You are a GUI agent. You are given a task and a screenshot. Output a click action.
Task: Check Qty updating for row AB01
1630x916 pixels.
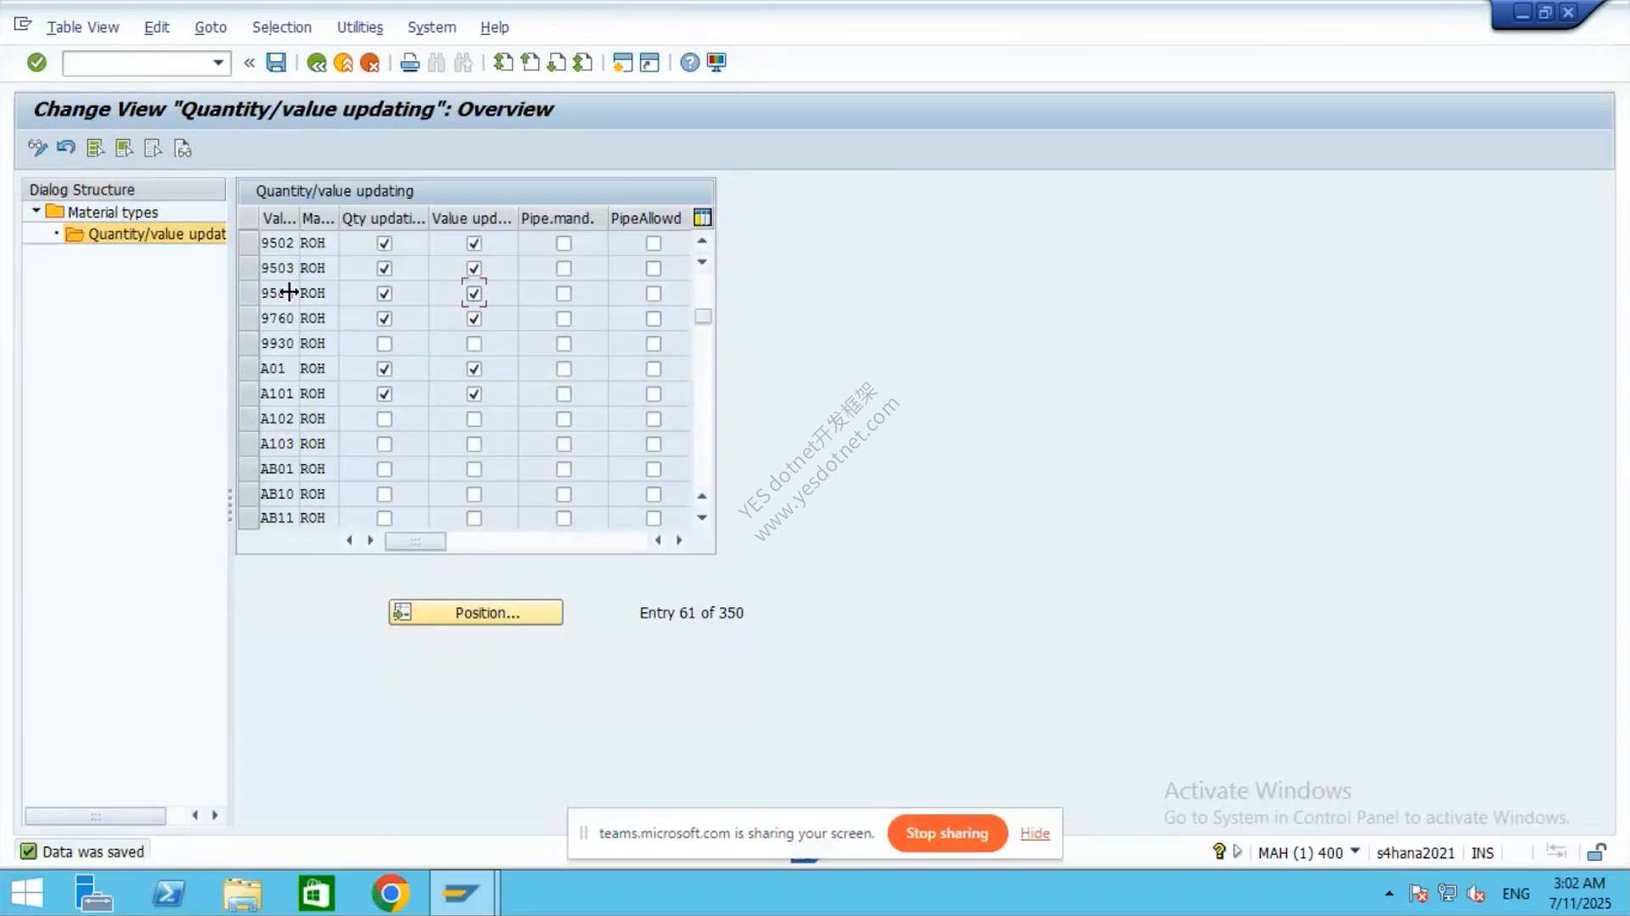click(385, 470)
